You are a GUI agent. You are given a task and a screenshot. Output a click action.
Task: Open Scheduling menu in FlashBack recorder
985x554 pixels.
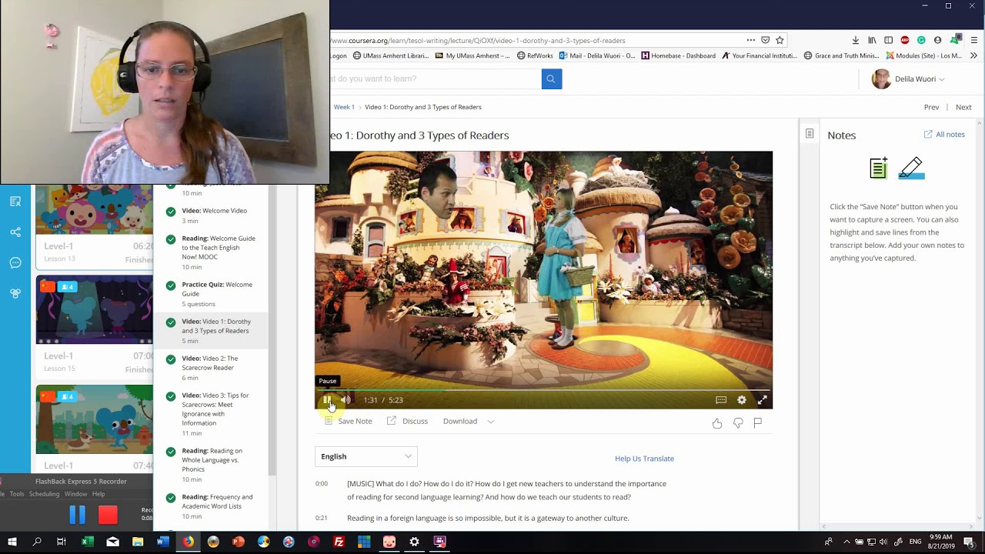pyautogui.click(x=45, y=494)
